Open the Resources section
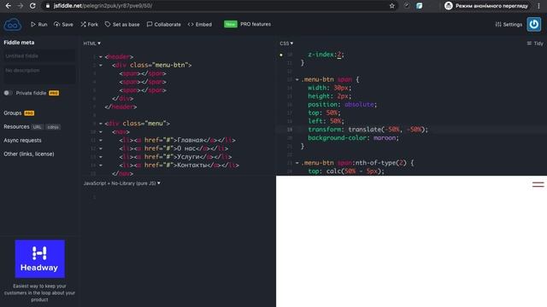The height and width of the screenshot is (307, 547). [x=16, y=127]
